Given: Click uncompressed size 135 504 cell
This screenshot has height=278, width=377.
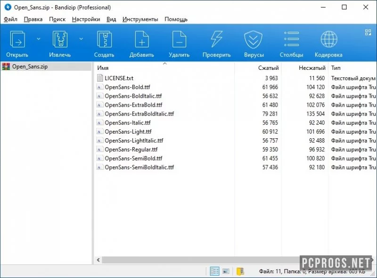Looking at the screenshot, I should tap(315, 114).
